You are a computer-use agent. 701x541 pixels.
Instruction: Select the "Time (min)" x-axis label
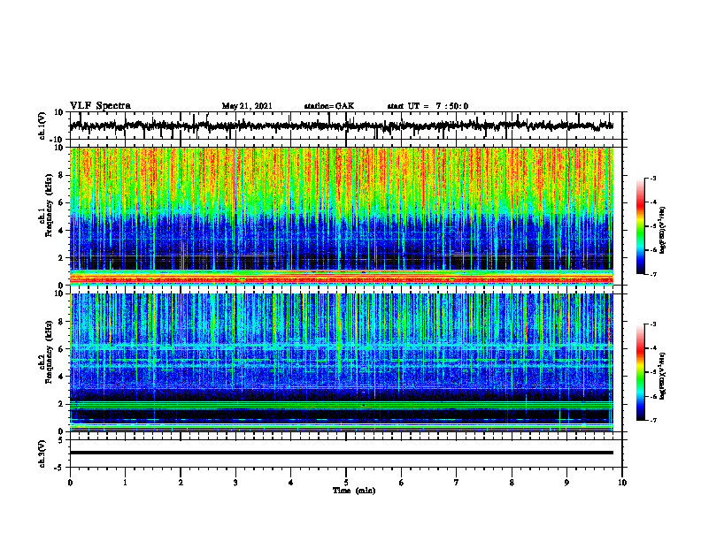(x=354, y=491)
